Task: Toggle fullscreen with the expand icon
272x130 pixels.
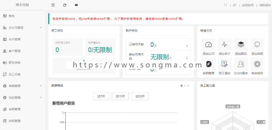Action: pos(225,5)
